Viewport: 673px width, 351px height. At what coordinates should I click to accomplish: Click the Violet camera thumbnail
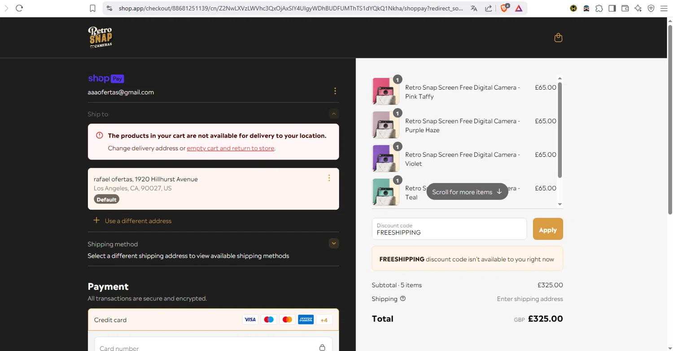pyautogui.click(x=385, y=159)
